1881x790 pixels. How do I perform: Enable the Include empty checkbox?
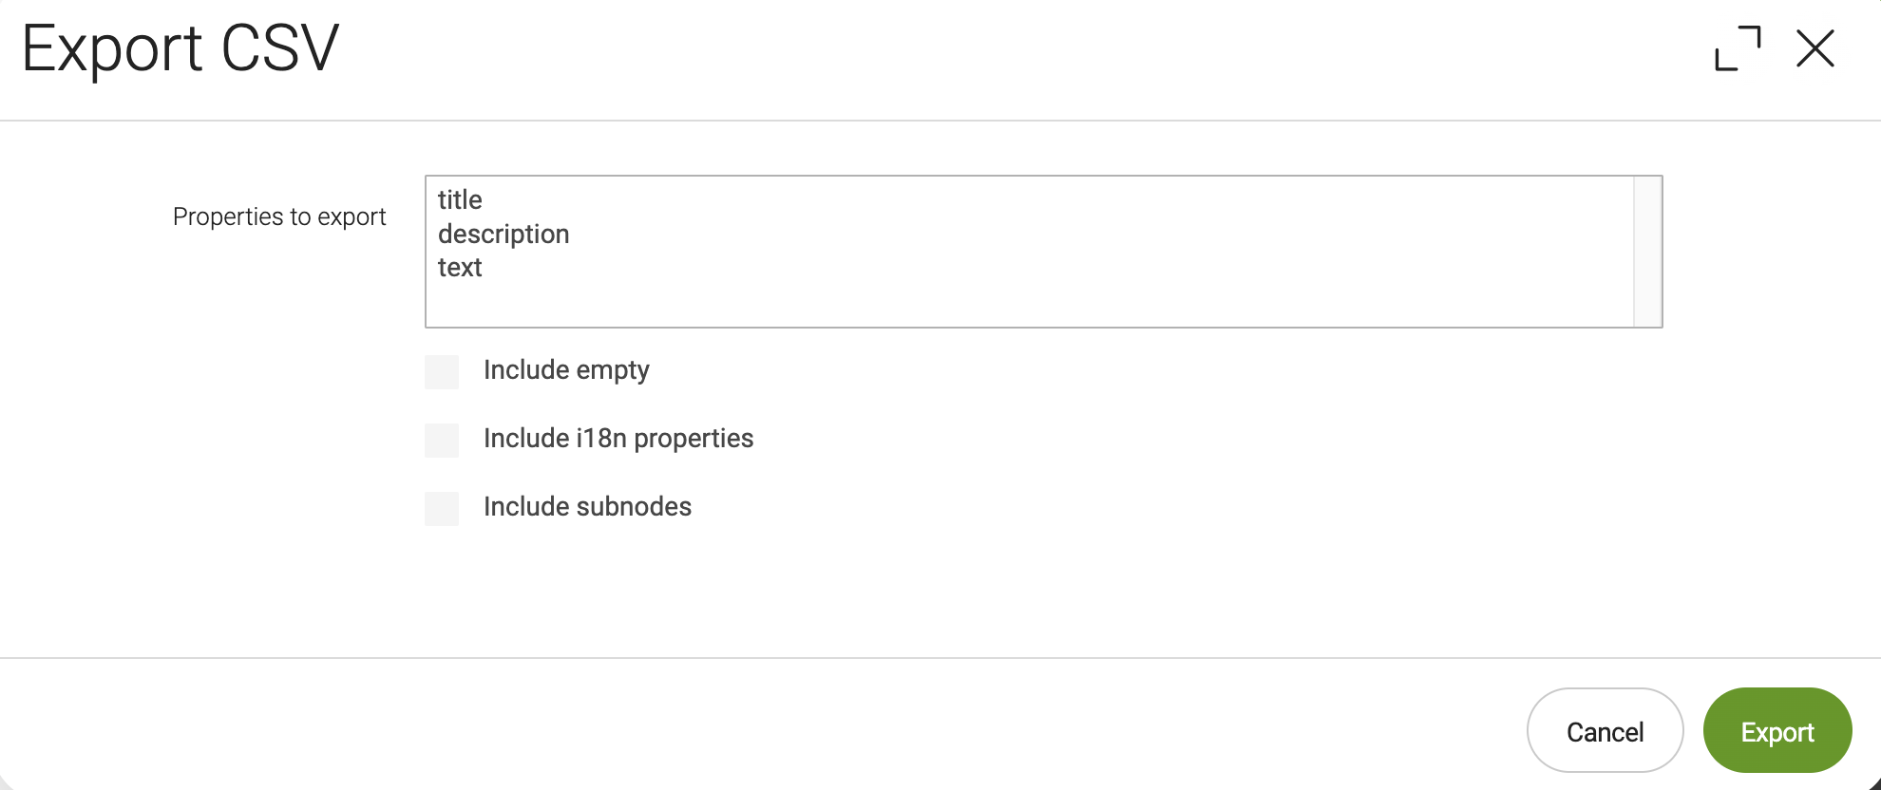[x=441, y=372]
